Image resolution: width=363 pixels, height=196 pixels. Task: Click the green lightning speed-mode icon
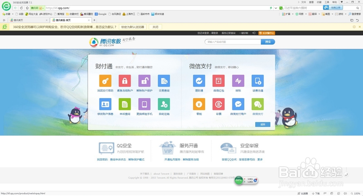(x=271, y=8)
